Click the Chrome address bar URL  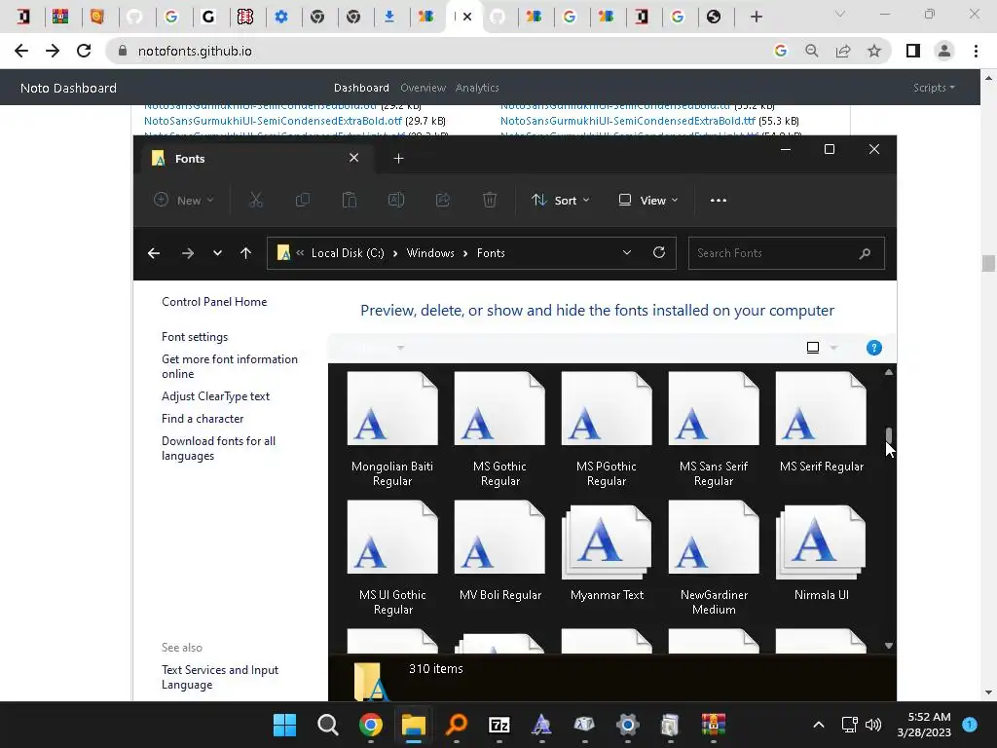195,51
